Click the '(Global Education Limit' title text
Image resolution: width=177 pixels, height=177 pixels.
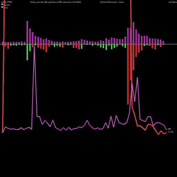click(x=112, y=2)
